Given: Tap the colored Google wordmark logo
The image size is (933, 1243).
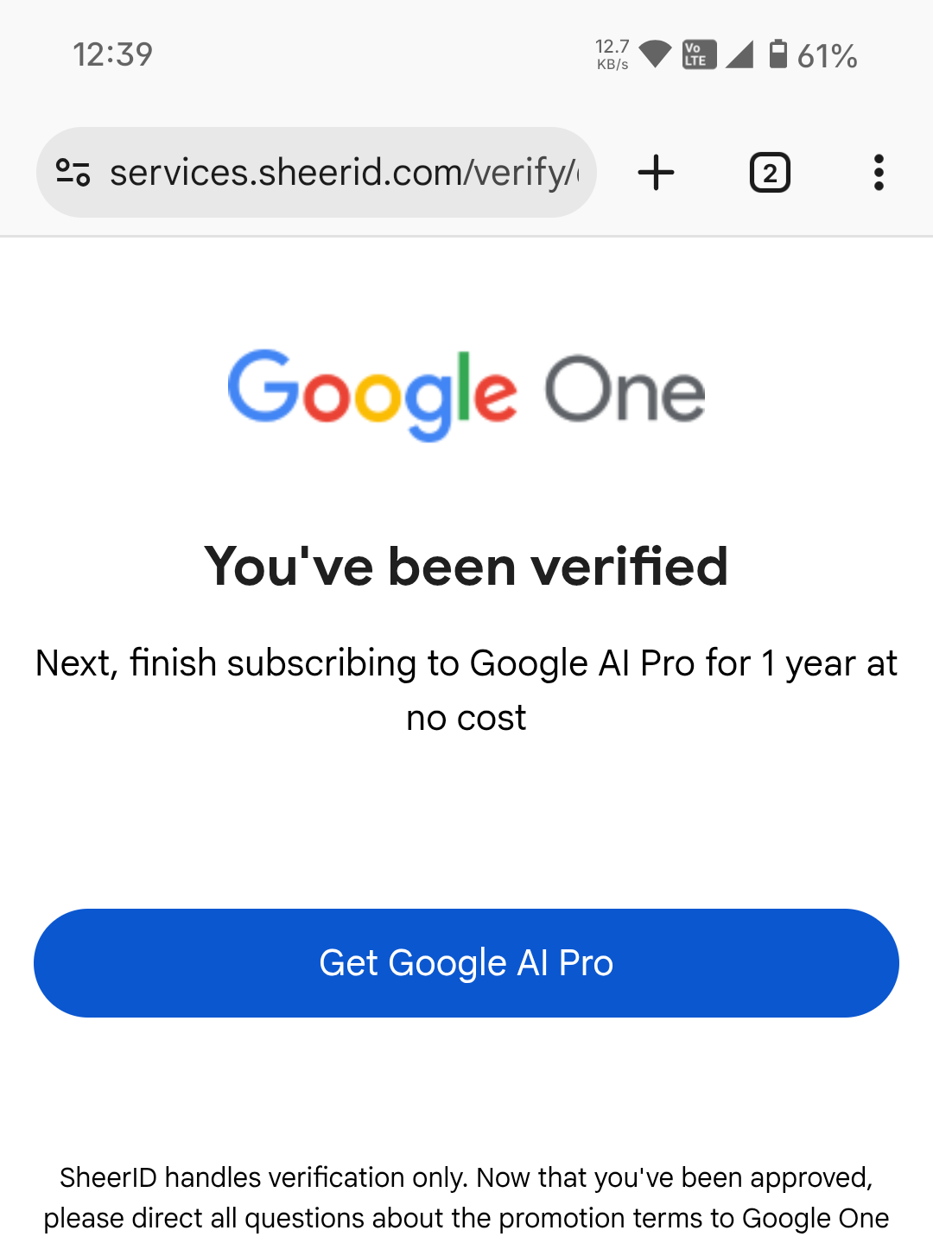Looking at the screenshot, I should [372, 394].
